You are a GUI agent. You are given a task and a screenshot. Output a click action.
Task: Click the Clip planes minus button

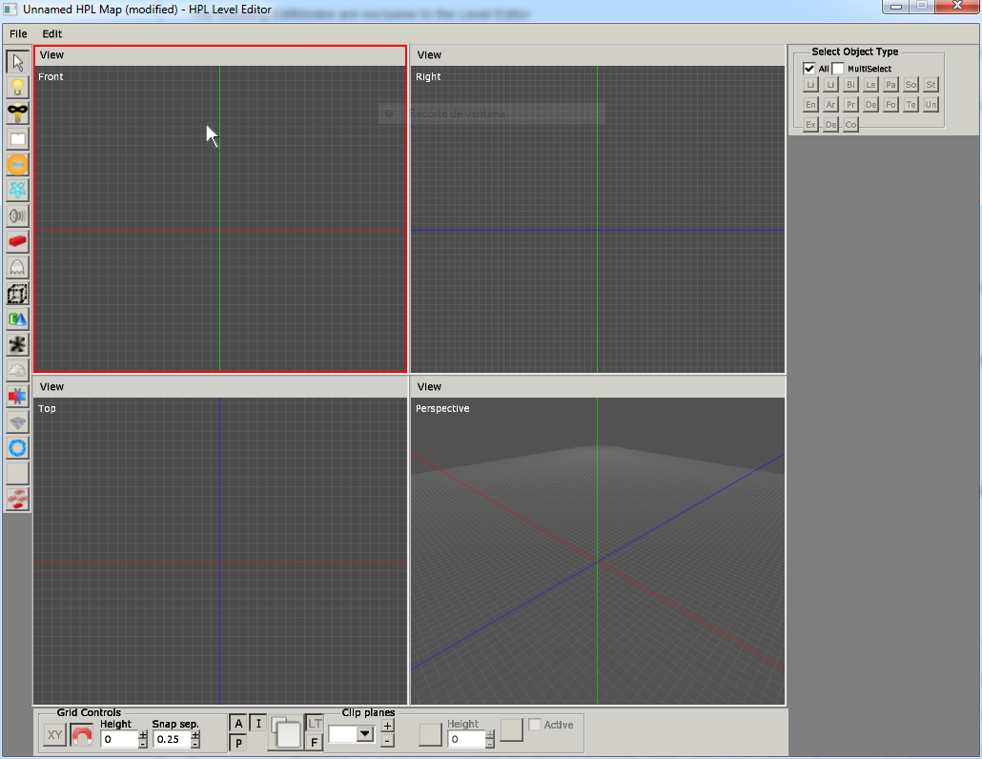coord(387,741)
